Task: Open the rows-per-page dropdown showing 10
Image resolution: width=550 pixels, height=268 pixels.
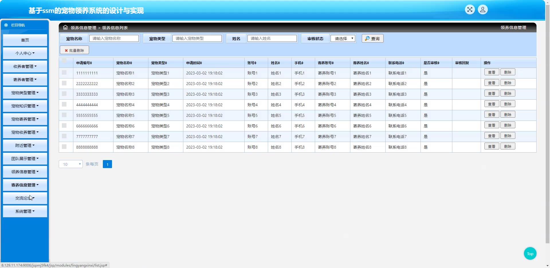Action: pyautogui.click(x=71, y=164)
